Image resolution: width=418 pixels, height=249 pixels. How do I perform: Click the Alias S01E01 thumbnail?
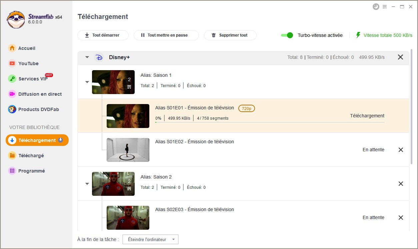[x=128, y=116]
